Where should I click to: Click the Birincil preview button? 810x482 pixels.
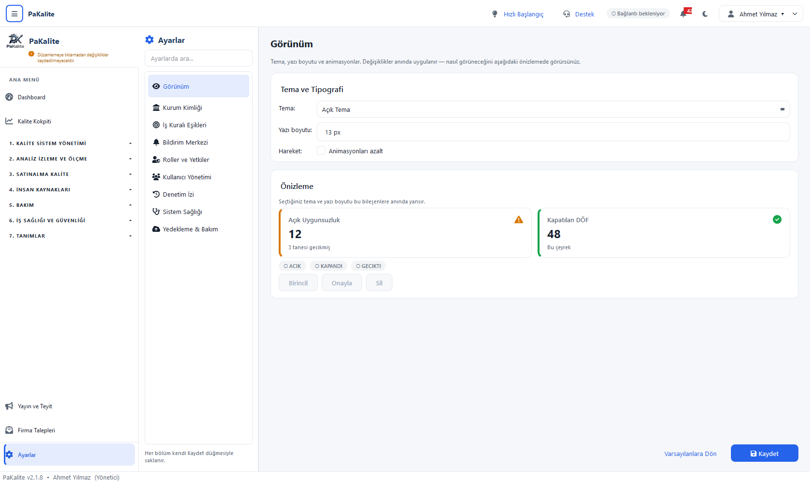click(298, 283)
